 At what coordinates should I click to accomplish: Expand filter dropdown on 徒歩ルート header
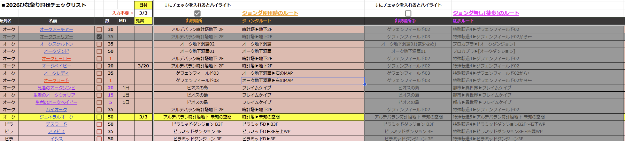[620, 21]
